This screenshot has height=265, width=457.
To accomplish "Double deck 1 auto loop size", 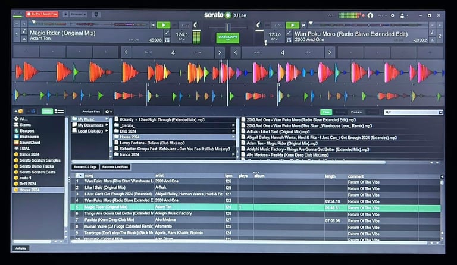I will [x=220, y=52].
